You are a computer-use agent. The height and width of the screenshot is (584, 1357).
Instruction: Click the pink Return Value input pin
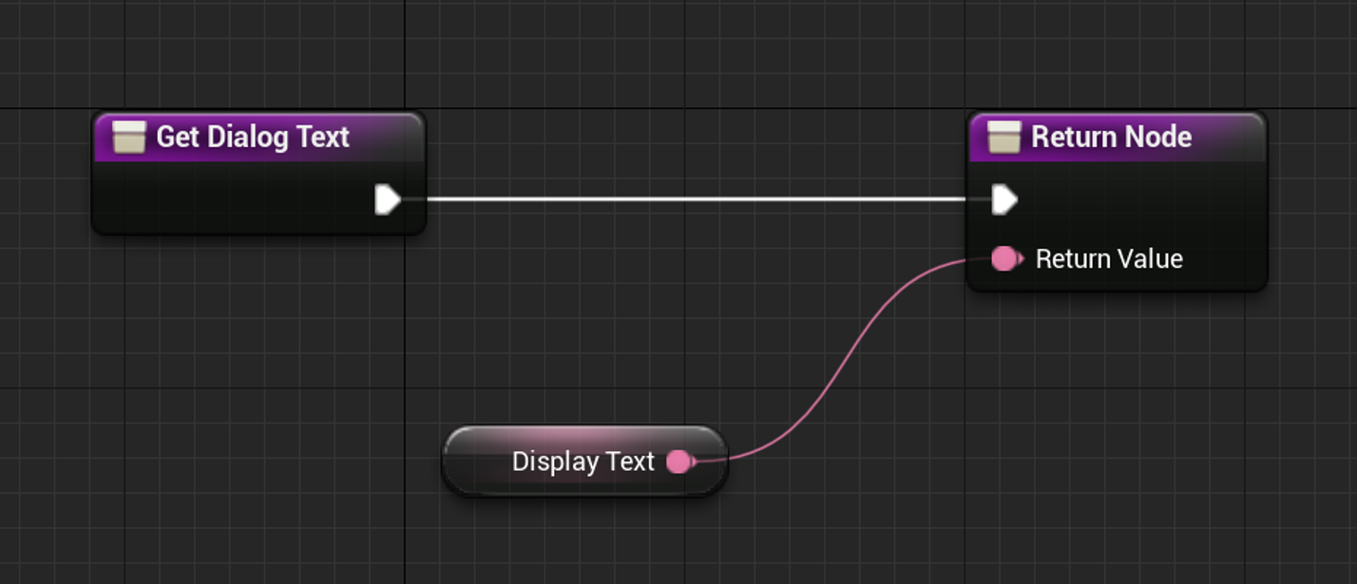[x=1004, y=258]
